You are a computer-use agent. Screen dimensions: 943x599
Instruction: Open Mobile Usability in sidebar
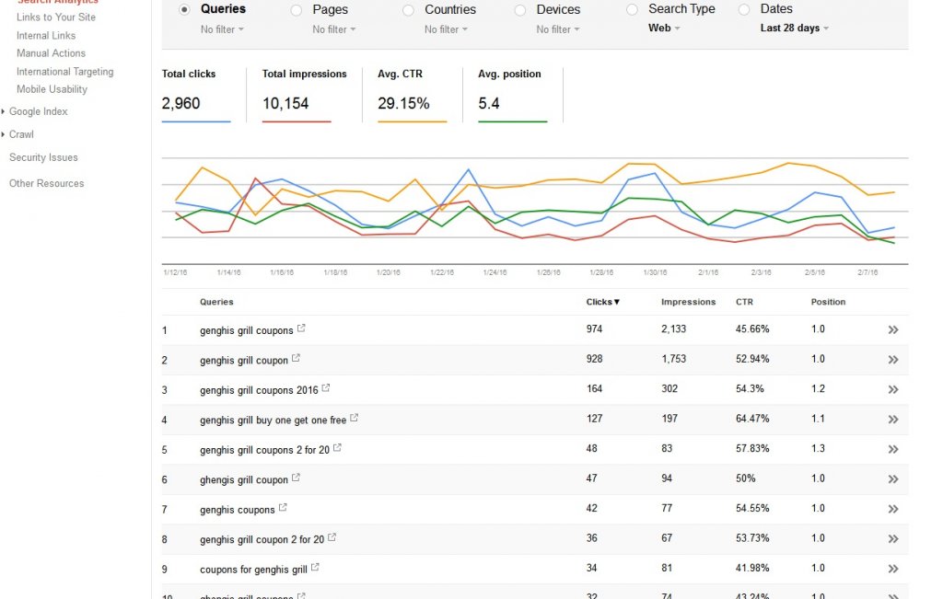[x=52, y=89]
